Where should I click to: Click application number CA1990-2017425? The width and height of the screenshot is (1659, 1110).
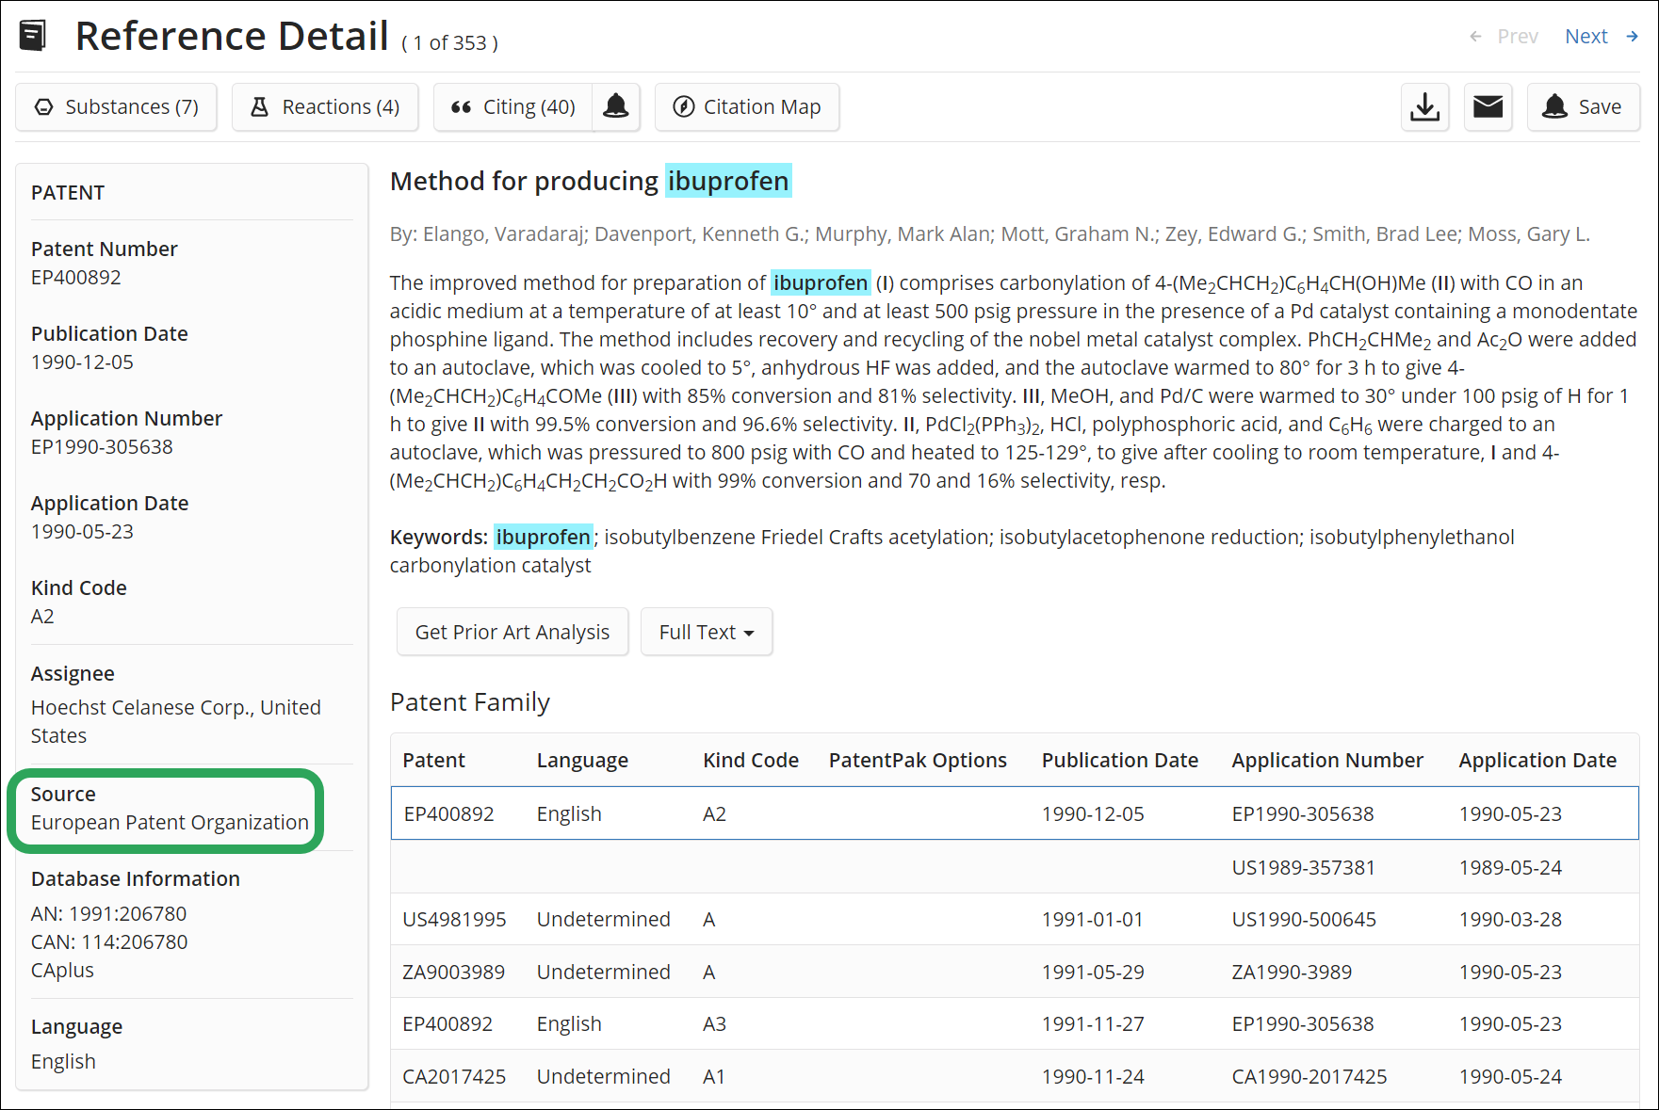[1309, 1076]
